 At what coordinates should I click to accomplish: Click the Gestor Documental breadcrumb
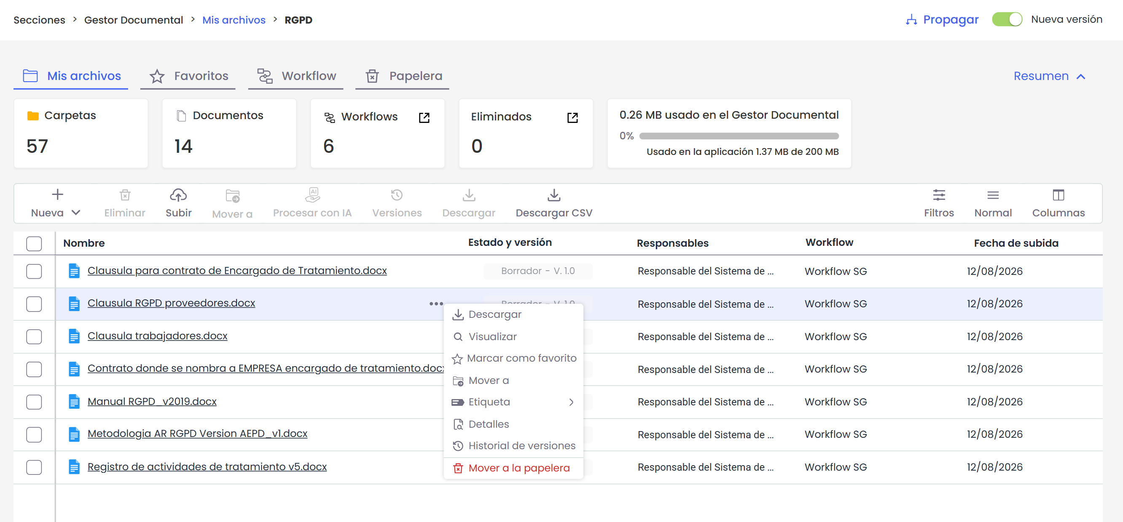point(133,20)
